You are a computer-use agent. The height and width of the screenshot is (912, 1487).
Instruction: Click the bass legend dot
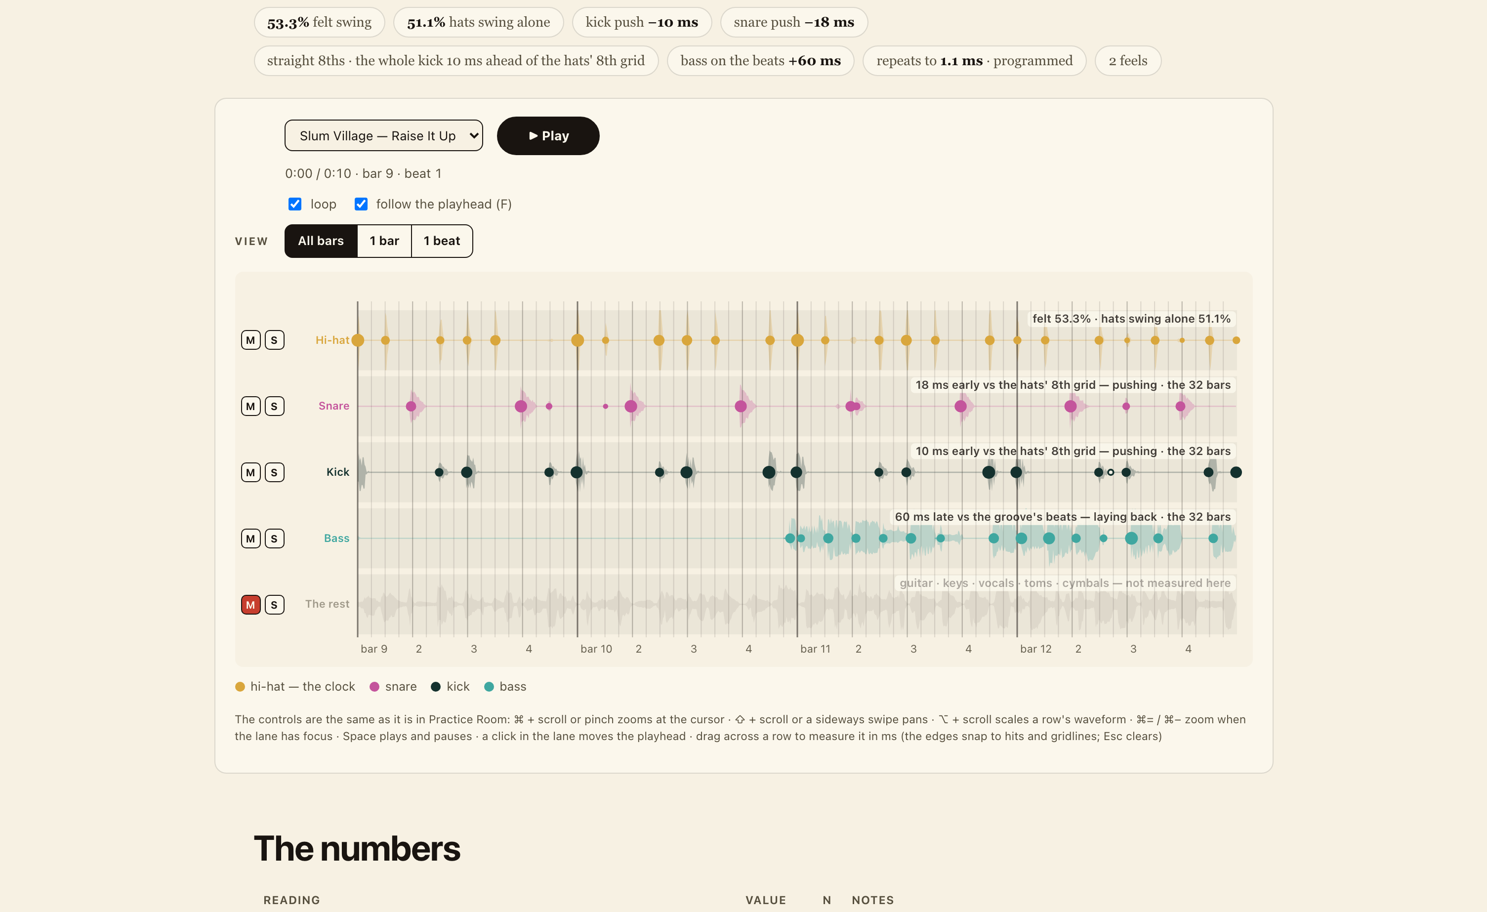click(x=490, y=687)
